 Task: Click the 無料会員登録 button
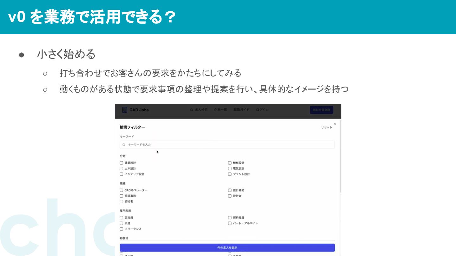321,110
